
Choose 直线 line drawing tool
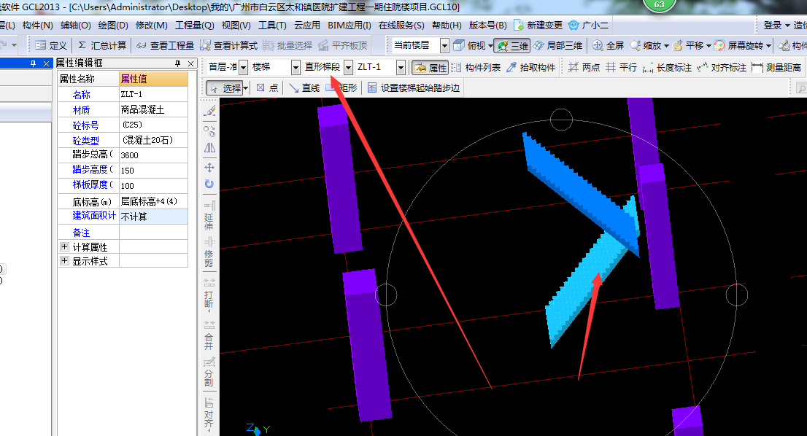(x=304, y=88)
